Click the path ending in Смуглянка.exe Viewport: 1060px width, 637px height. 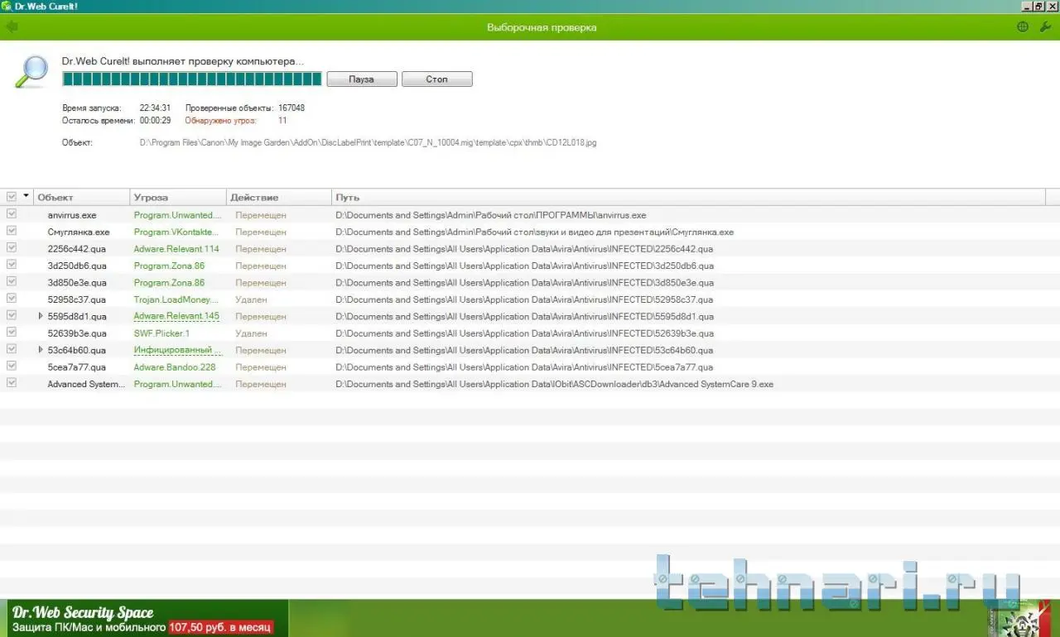point(534,232)
